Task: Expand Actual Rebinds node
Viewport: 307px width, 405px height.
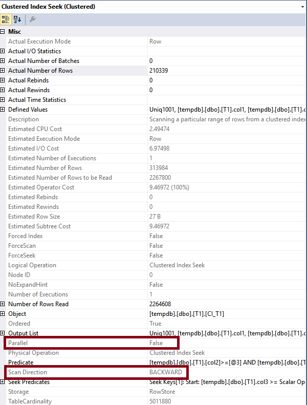Action: point(3,80)
